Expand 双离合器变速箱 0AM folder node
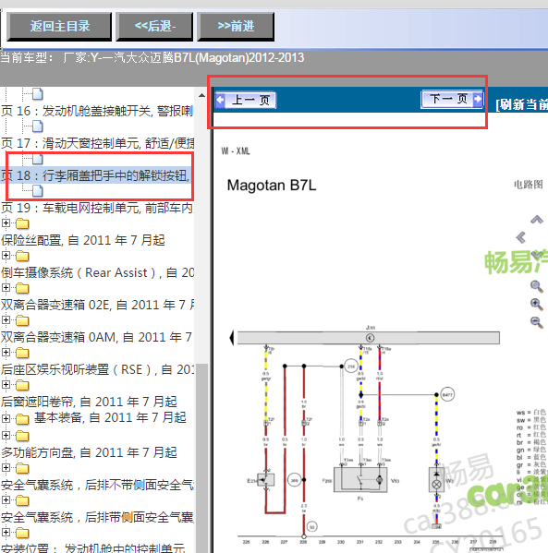 tap(6, 319)
